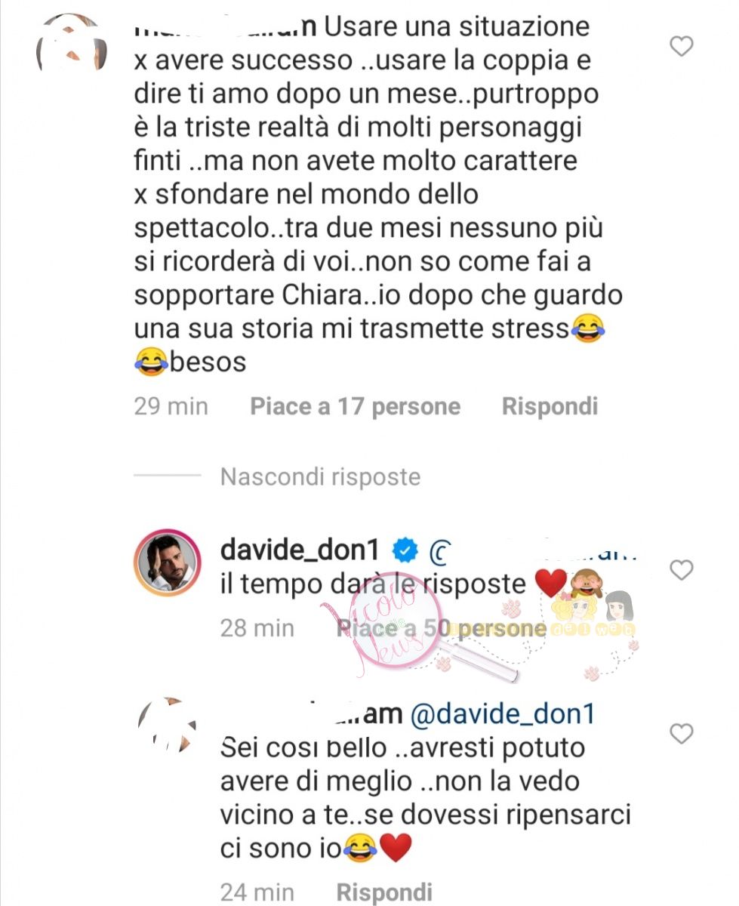Click the '24 min' timestamp
The width and height of the screenshot is (739, 906).
[x=257, y=892]
